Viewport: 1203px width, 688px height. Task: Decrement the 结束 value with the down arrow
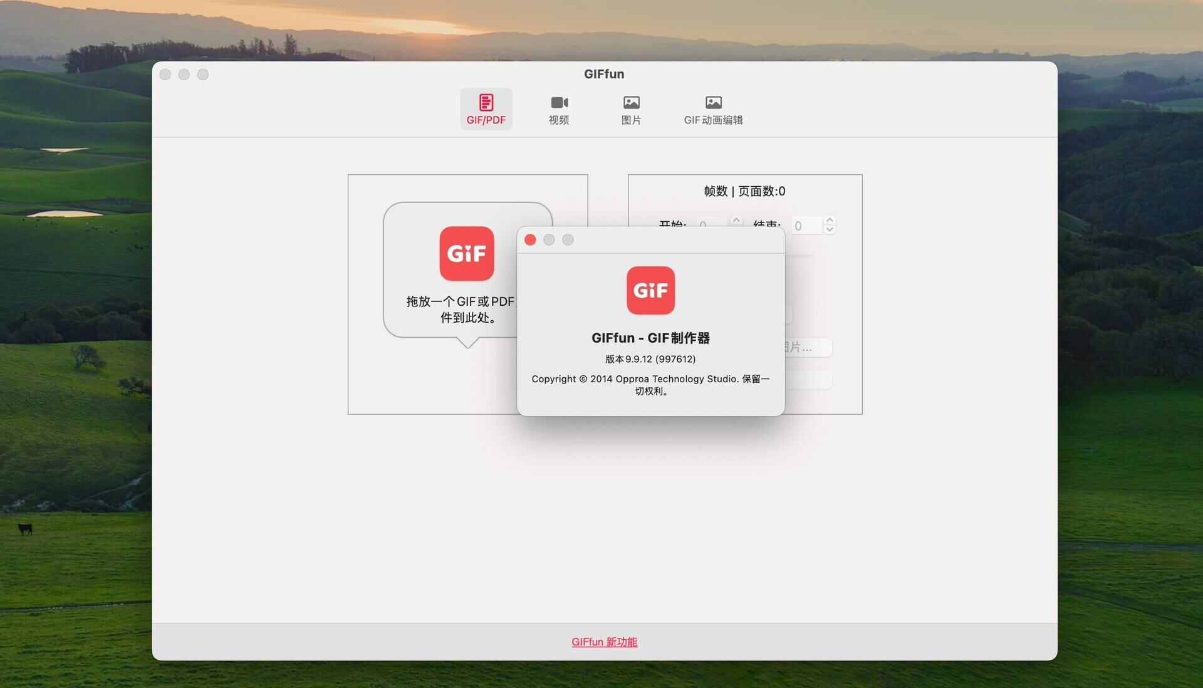pos(829,229)
